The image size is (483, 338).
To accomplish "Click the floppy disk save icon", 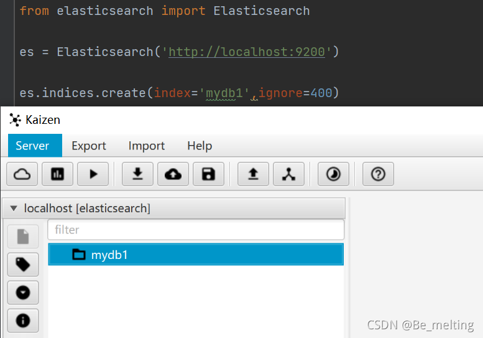I will point(208,174).
